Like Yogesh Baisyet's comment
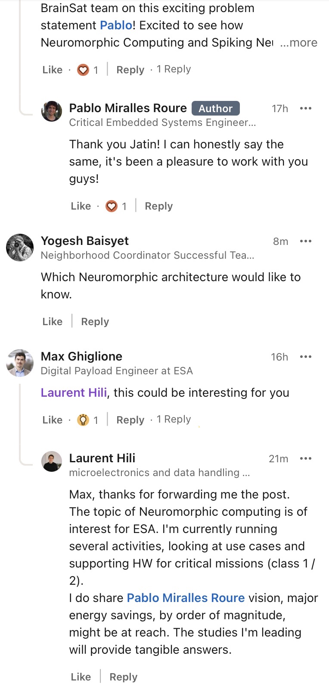This screenshot has width=329, height=696. (x=53, y=322)
